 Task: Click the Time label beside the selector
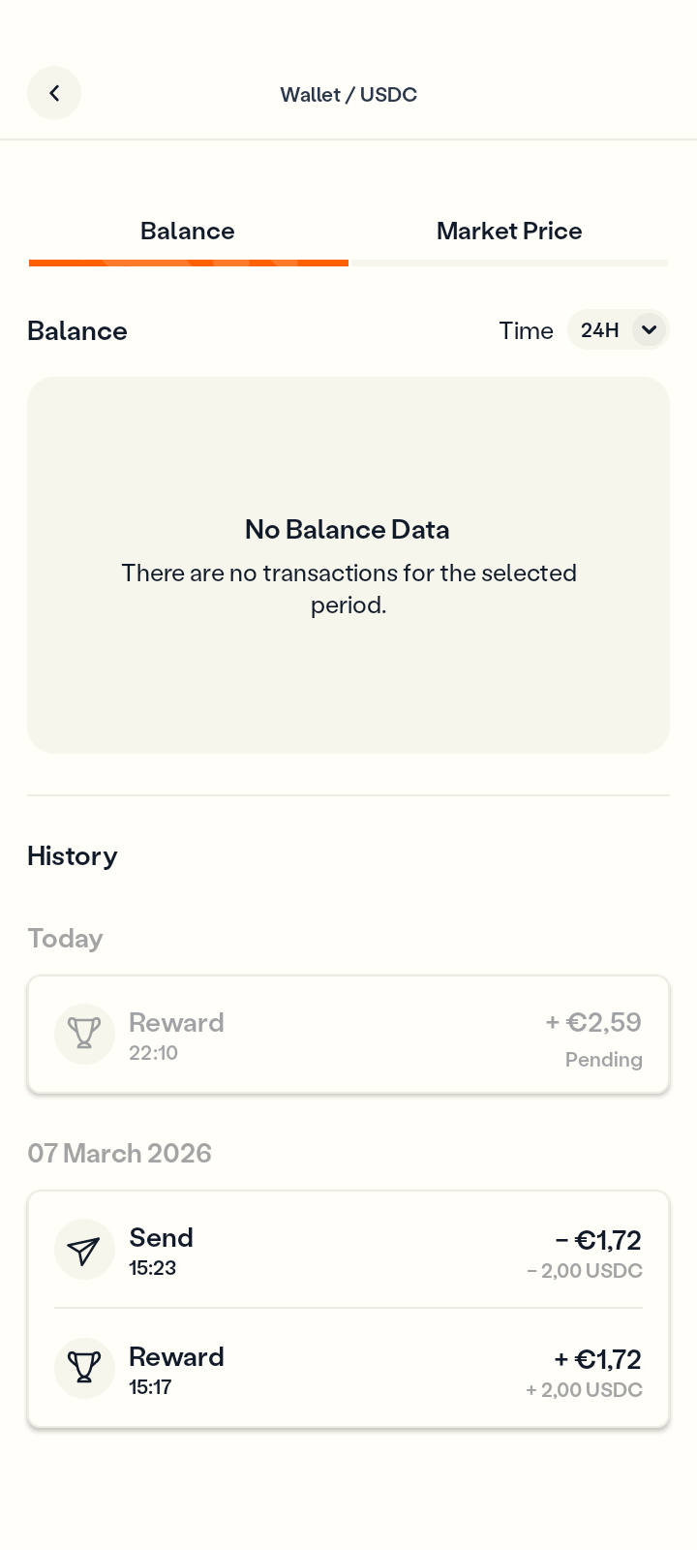click(x=526, y=331)
